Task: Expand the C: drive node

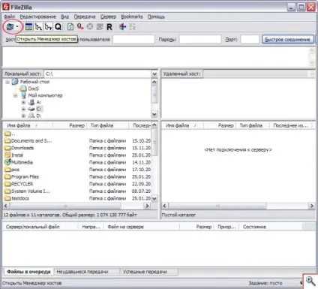Action: pyautogui.click(x=23, y=109)
